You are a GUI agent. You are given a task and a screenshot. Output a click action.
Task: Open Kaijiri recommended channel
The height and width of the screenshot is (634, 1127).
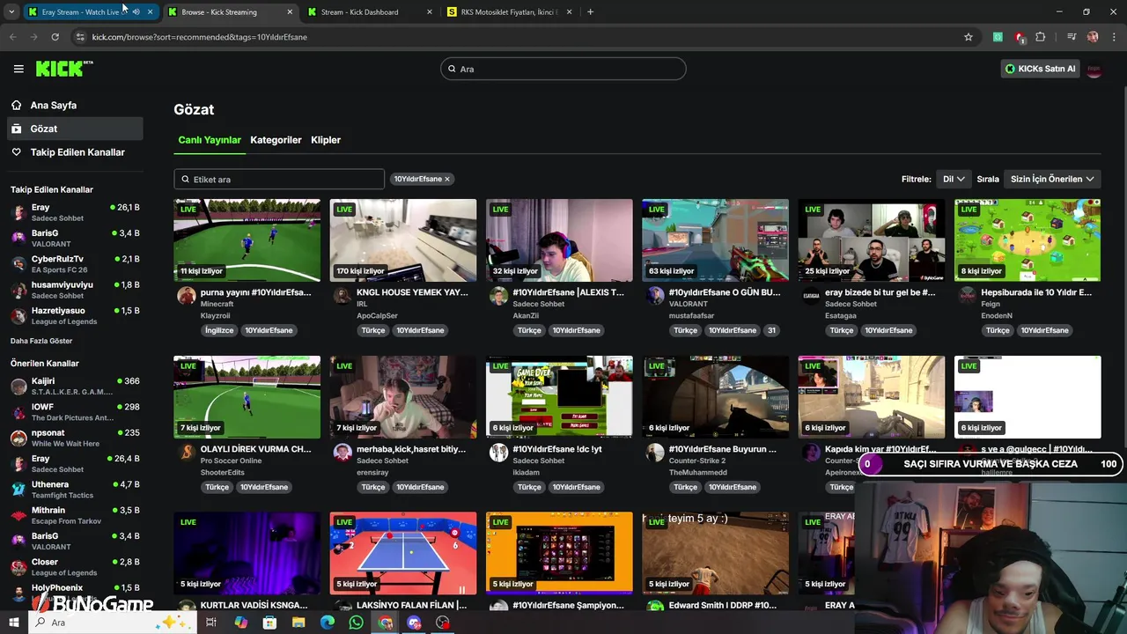pos(75,386)
